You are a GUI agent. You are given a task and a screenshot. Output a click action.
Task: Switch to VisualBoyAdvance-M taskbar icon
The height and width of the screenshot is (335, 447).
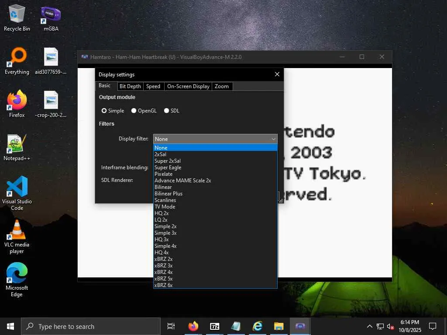[x=300, y=326]
